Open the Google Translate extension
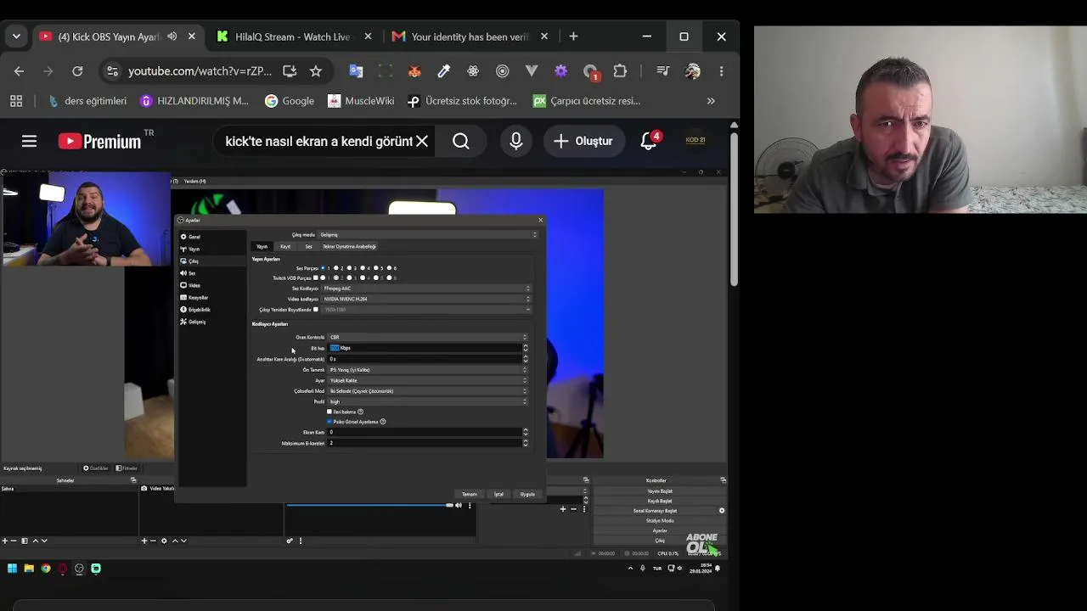The width and height of the screenshot is (1087, 611). (356, 71)
